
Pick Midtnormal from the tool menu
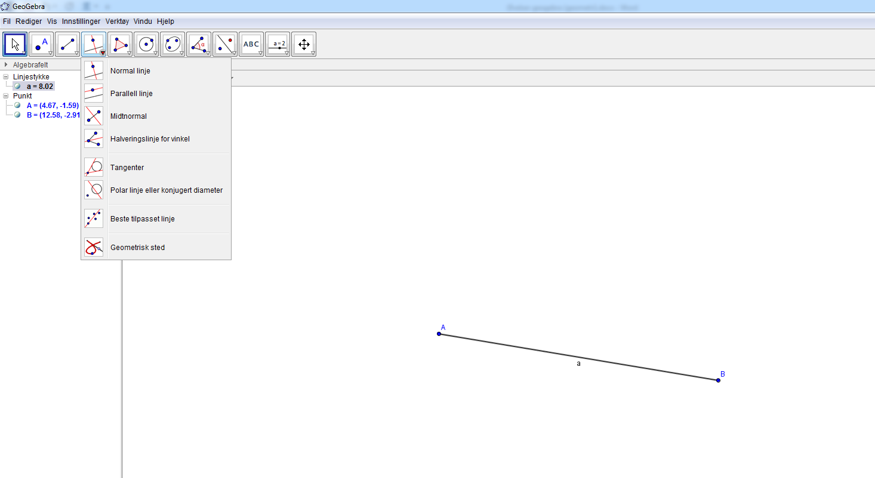pyautogui.click(x=156, y=116)
